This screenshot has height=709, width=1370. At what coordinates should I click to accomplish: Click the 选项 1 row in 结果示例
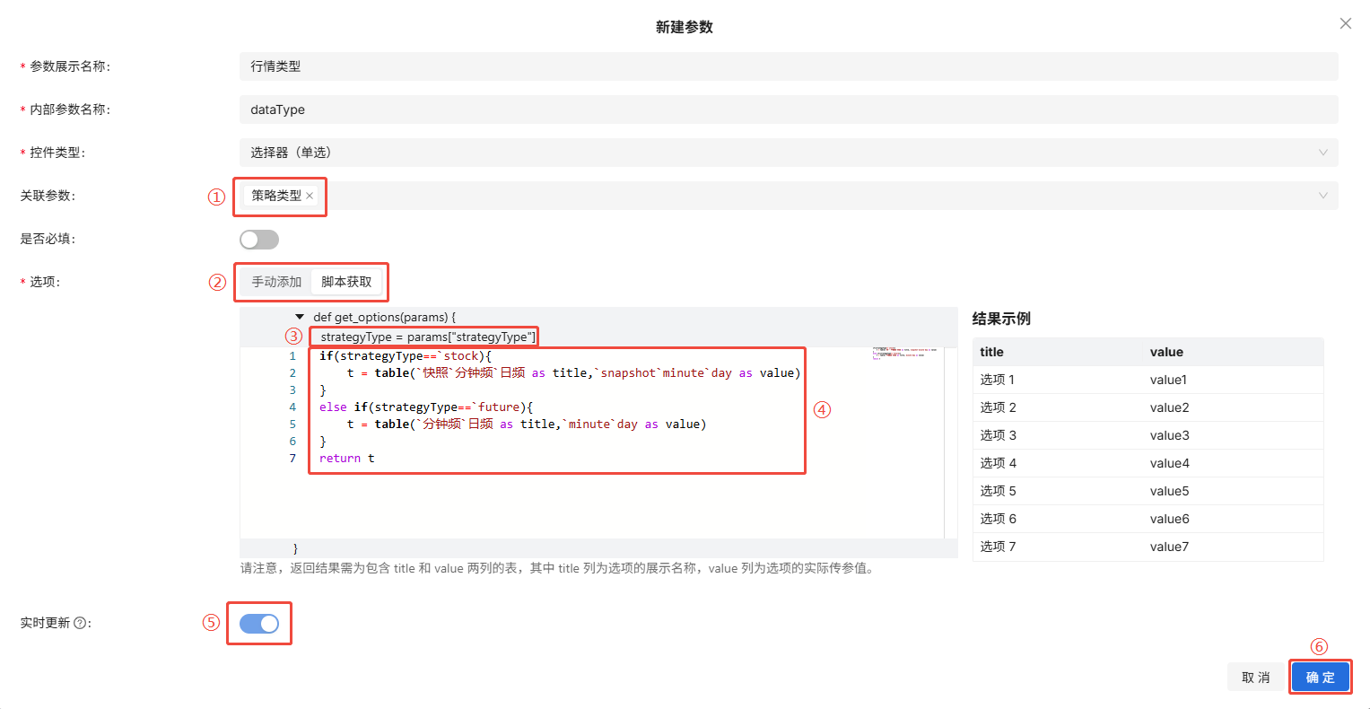tap(1147, 380)
